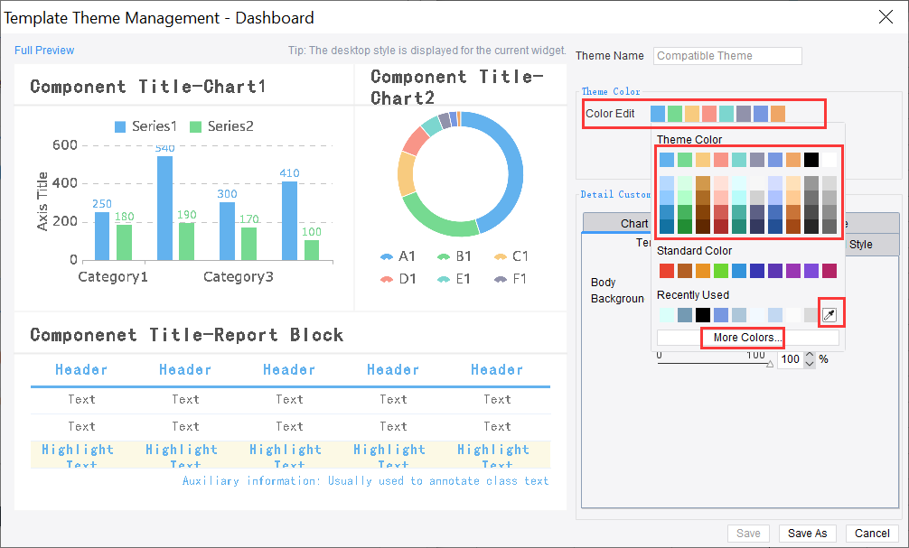Switch to the Style tab
This screenshot has height=548, width=909.
(861, 244)
